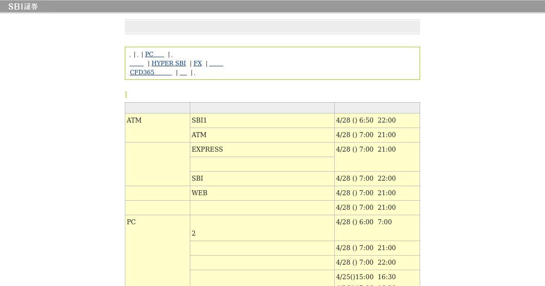Select the 7:00 22:00 time in SBI row
Image resolution: width=545 pixels, height=286 pixels.
[x=377, y=178]
